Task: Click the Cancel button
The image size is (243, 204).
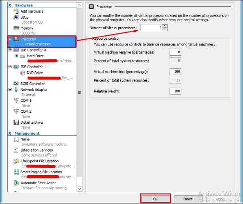Action: click(188, 199)
